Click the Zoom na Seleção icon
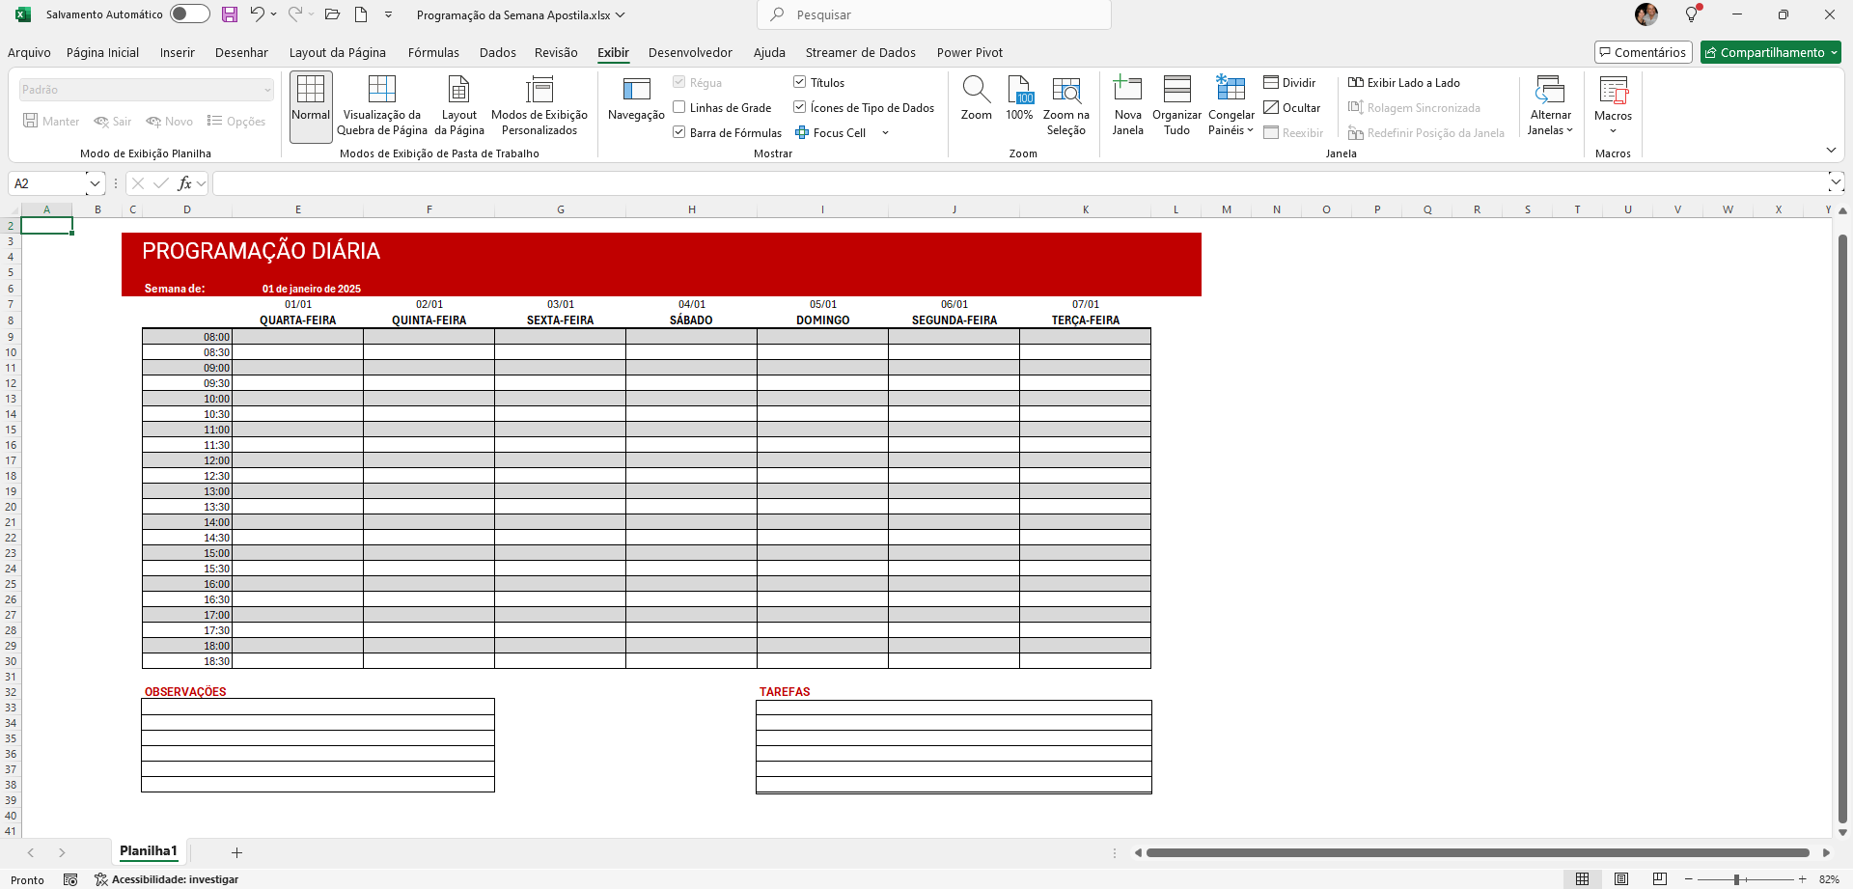The width and height of the screenshot is (1853, 889). click(x=1065, y=91)
